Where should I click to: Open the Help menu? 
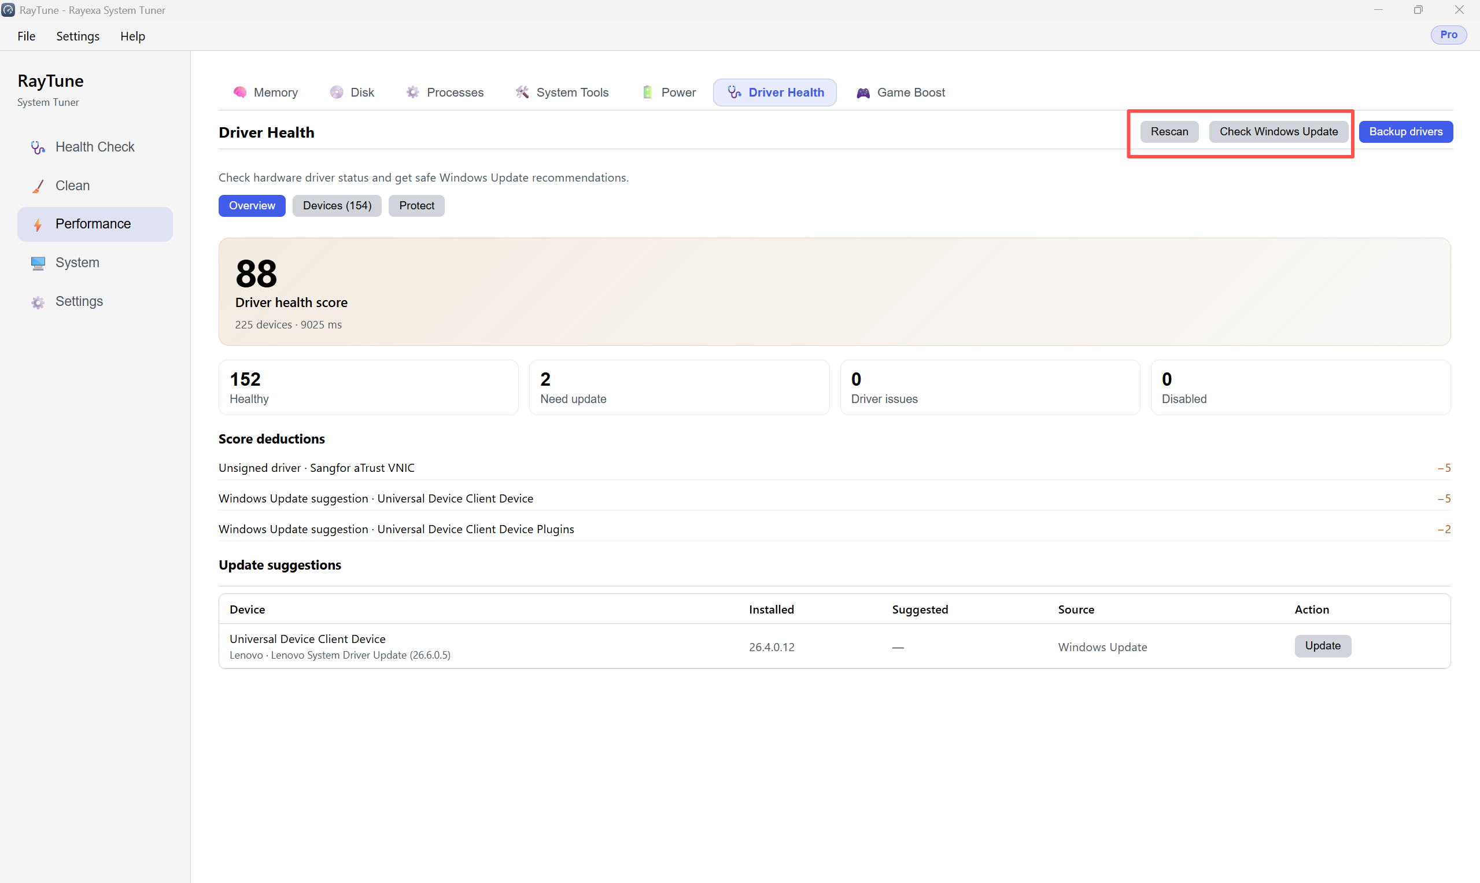[x=132, y=36]
